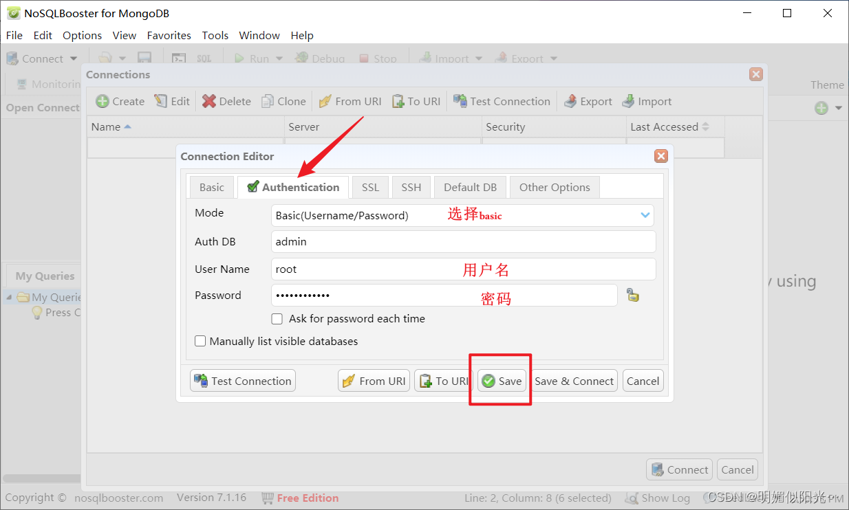
Task: Click the Free Edition cart link
Action: [x=301, y=498]
